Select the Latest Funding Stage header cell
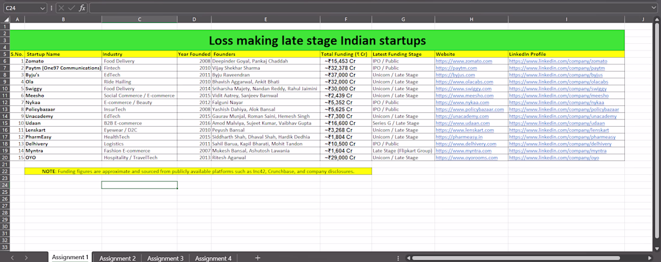Screen dimensions: 661x262 (x=403, y=54)
